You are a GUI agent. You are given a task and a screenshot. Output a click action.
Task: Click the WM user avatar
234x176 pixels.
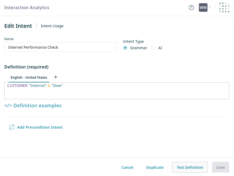(203, 7)
